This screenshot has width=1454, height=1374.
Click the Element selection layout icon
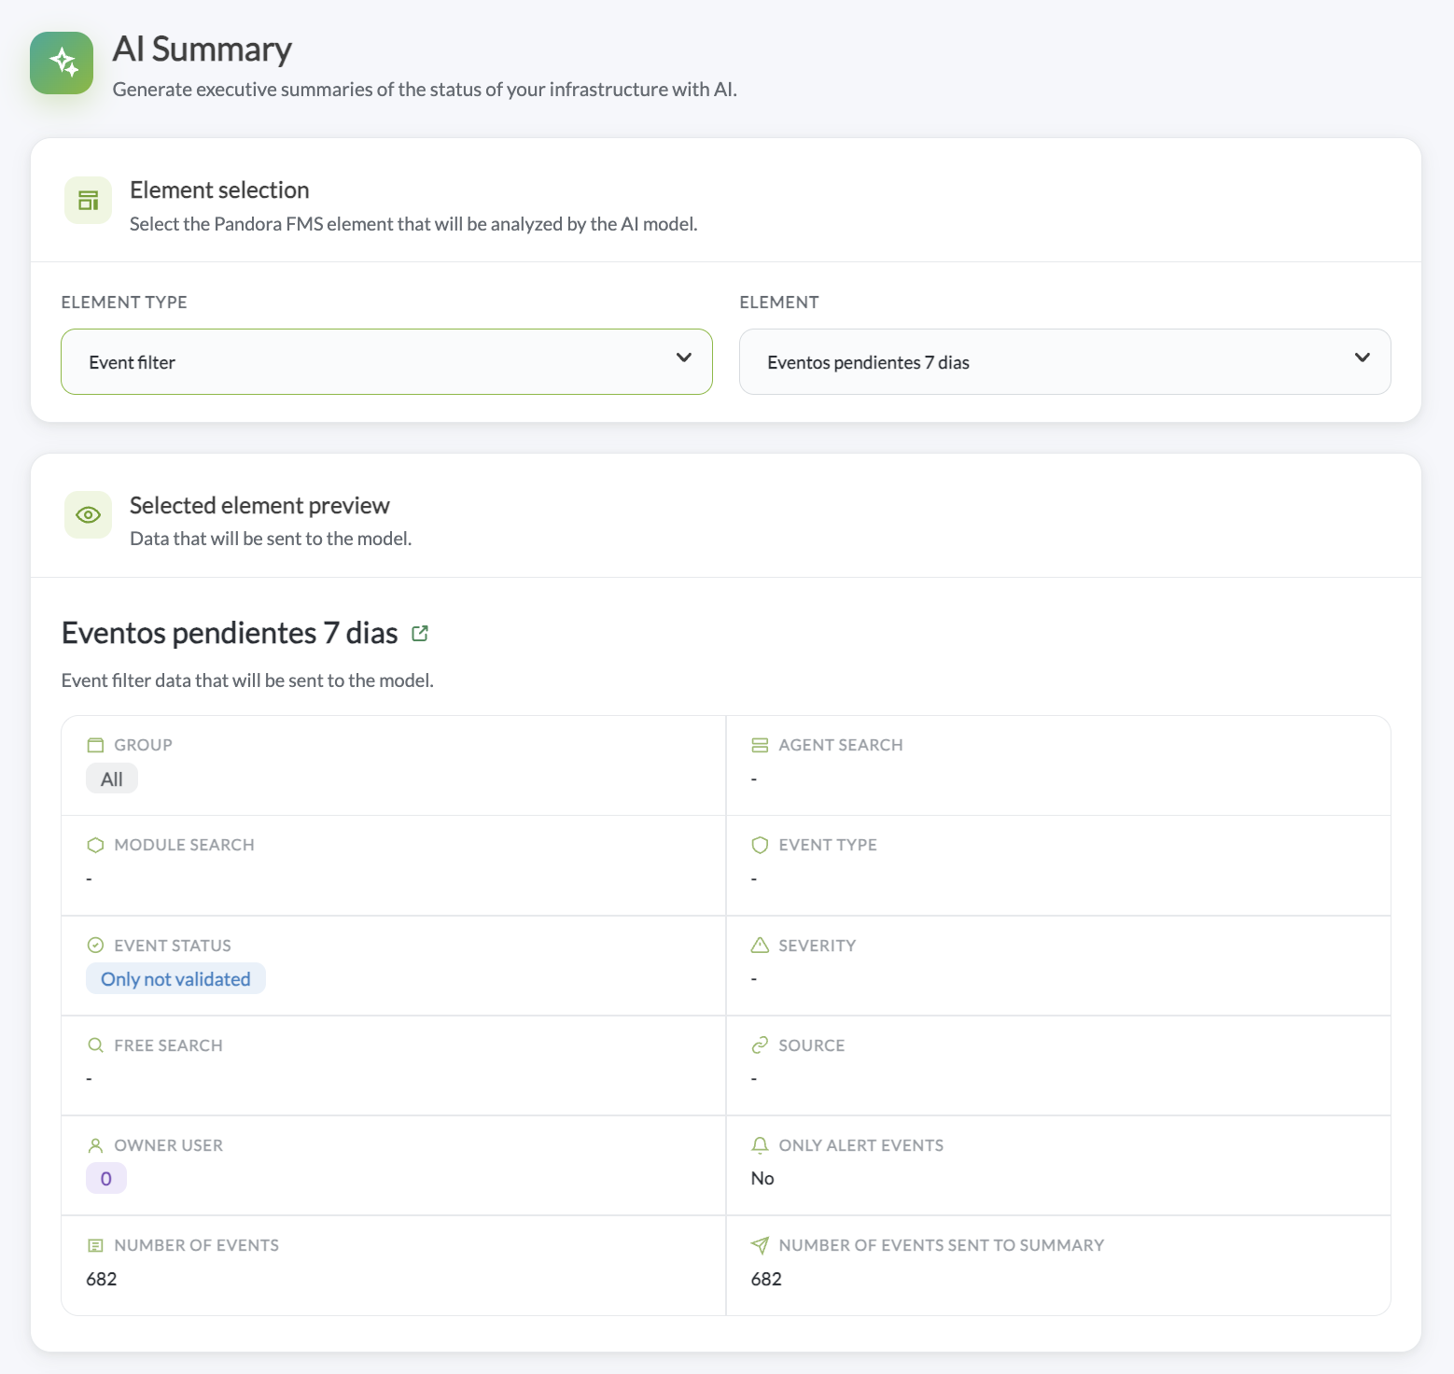pos(89,200)
